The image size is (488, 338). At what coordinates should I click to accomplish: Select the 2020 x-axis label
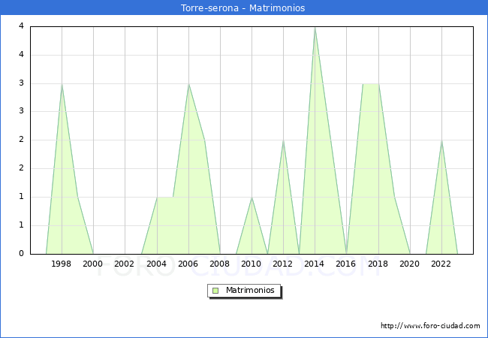(x=410, y=264)
